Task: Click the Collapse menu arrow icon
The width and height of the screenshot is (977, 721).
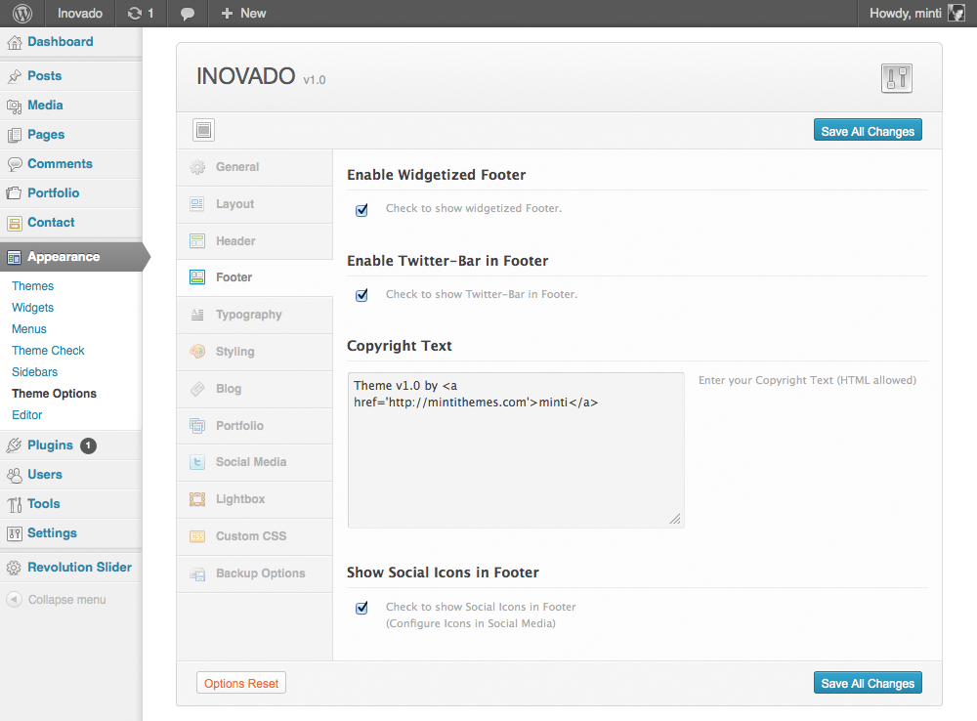Action: click(15, 600)
